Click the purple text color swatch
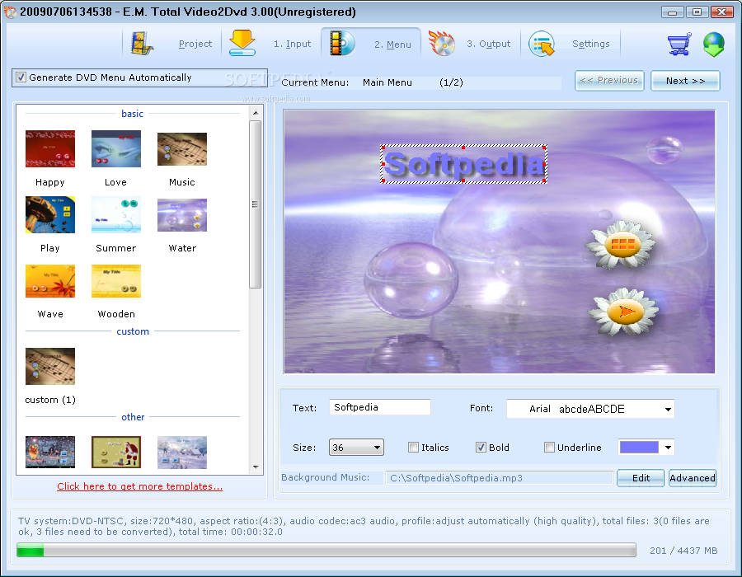 639,448
